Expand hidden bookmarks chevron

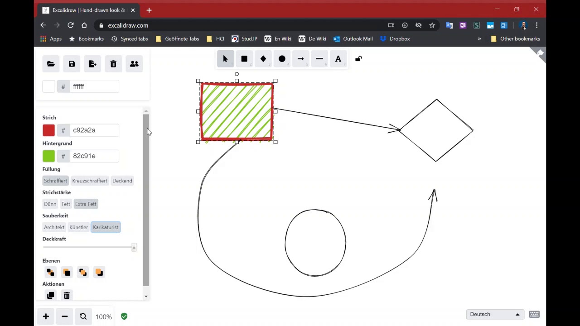479,39
